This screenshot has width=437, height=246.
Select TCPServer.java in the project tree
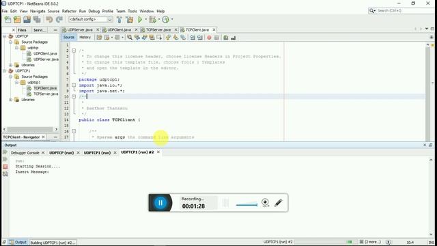coord(46,94)
